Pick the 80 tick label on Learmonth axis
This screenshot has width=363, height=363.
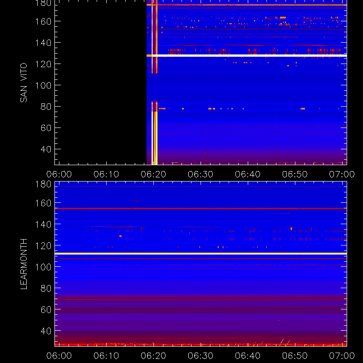point(46,288)
